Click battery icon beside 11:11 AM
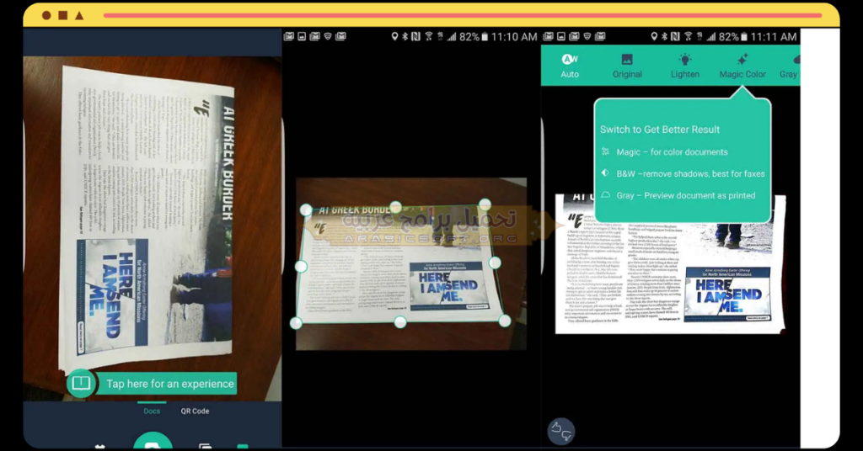 tap(744, 37)
